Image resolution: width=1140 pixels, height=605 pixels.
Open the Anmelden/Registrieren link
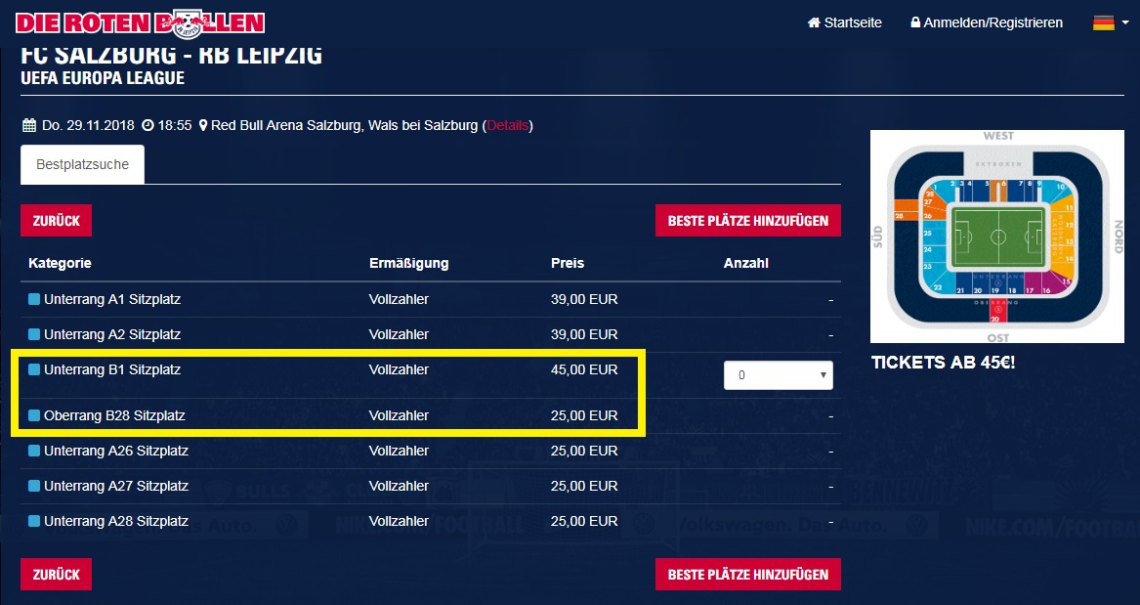click(987, 22)
